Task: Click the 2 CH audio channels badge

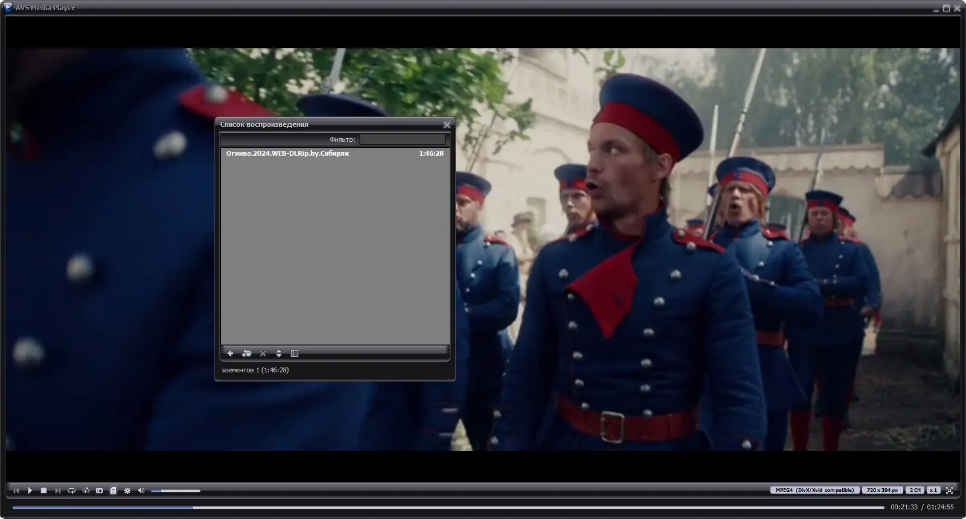Action: pyautogui.click(x=915, y=490)
